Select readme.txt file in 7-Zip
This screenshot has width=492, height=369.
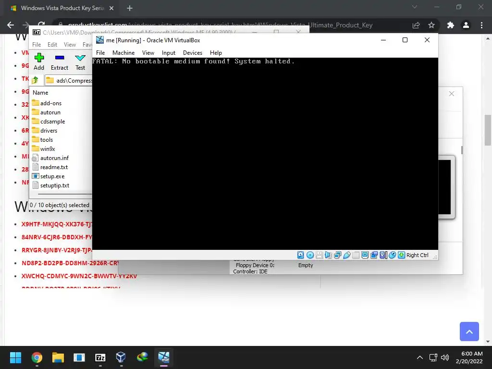[50, 167]
